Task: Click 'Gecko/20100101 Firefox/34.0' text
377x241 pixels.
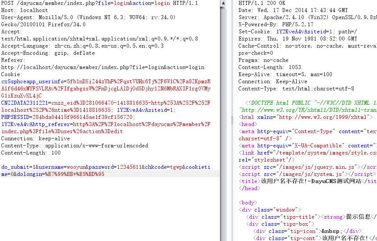Action: coord(43,25)
